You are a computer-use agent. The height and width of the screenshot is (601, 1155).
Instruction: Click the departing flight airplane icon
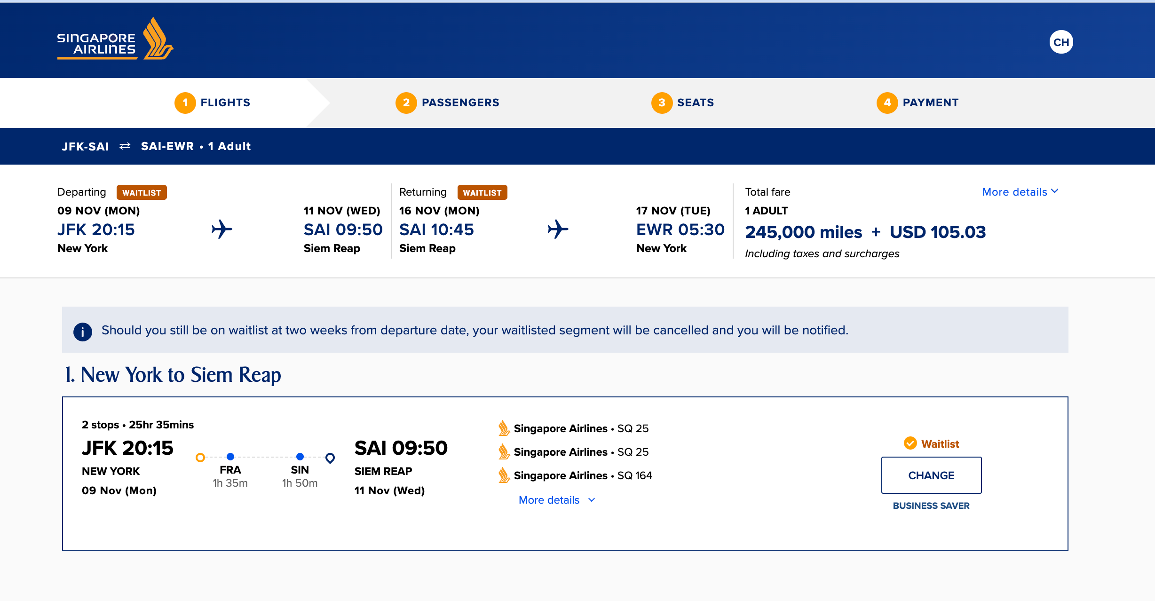[x=222, y=229]
